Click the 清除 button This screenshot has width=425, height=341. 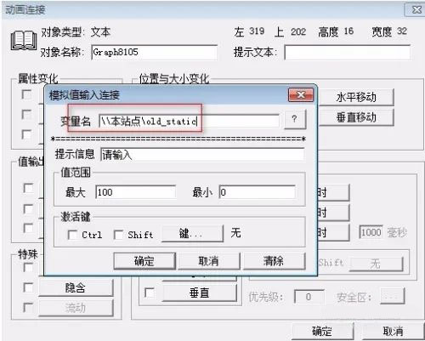click(274, 261)
